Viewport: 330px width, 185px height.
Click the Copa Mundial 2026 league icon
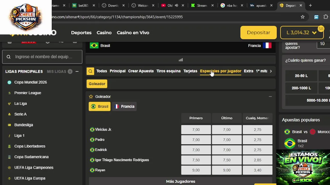tap(10, 82)
